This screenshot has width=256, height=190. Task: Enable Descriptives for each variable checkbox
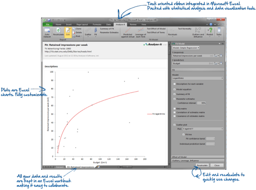(174, 84)
